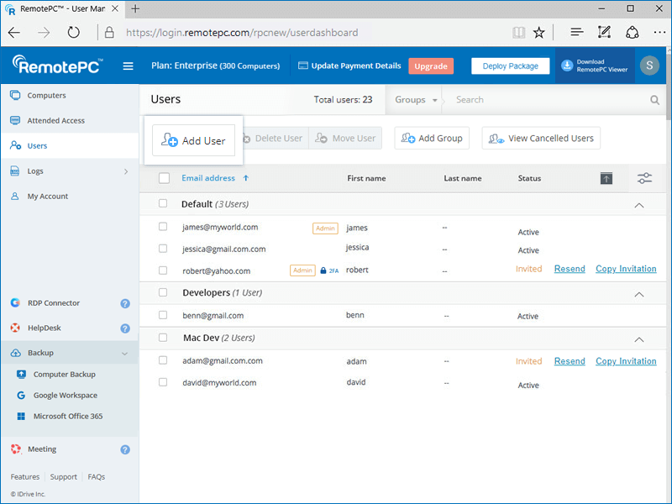Open column filter settings icon

[644, 178]
